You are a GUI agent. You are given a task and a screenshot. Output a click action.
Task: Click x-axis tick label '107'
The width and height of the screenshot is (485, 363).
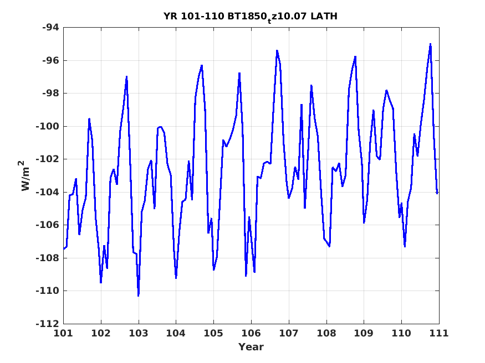point(289,333)
